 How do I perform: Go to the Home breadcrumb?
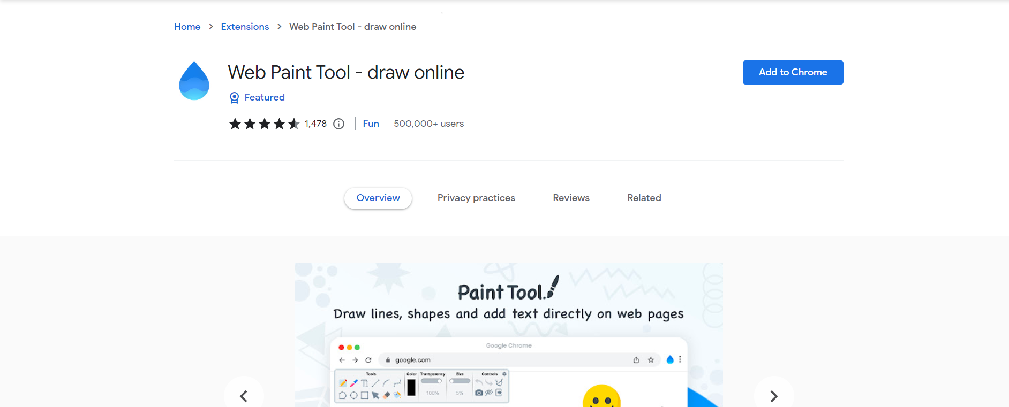click(x=187, y=27)
